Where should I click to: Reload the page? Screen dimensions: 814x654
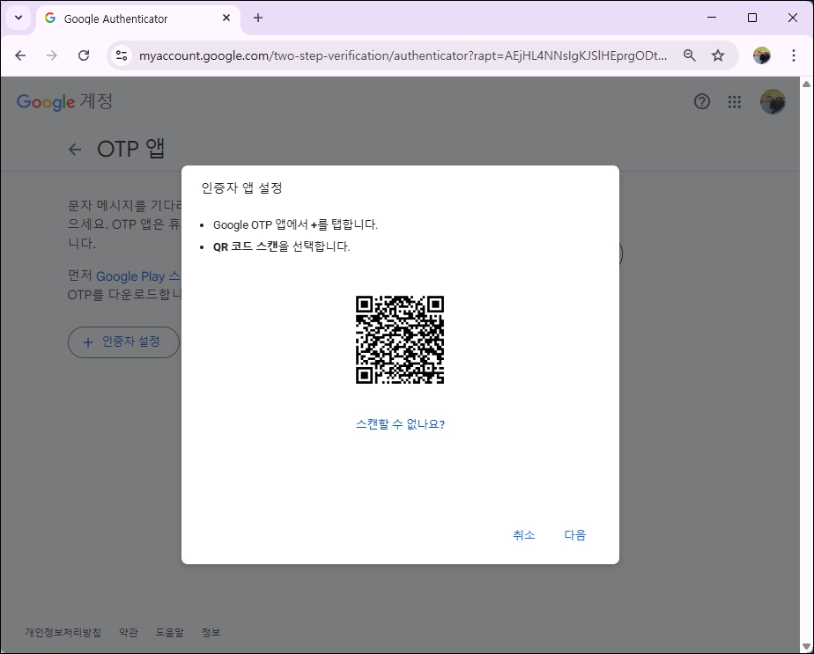[x=84, y=55]
